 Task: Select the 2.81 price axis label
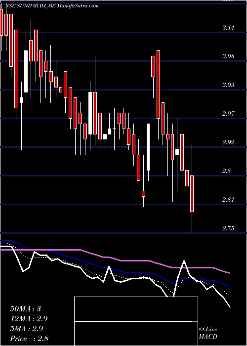(x=228, y=200)
